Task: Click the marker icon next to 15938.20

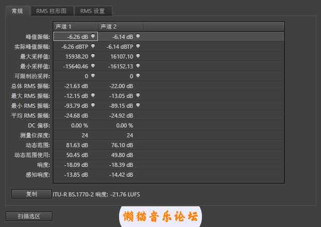Action: (93, 56)
